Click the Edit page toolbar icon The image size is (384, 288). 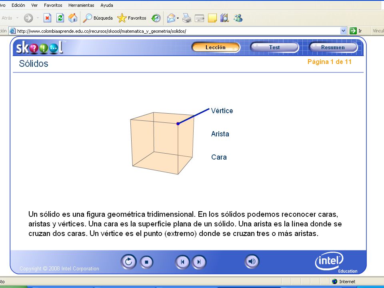point(199,18)
